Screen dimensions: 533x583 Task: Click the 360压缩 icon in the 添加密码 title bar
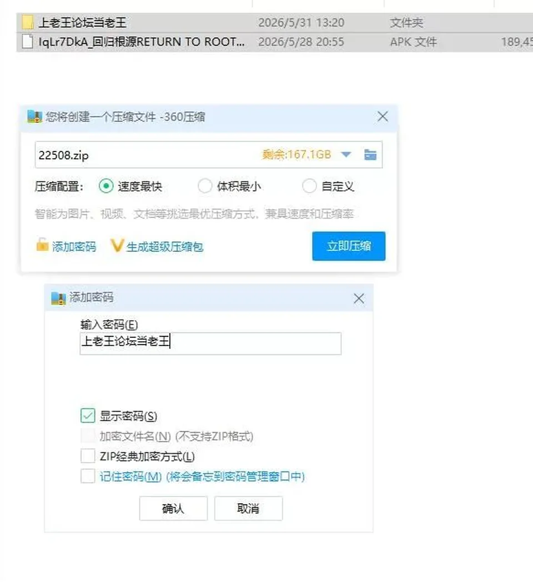58,298
